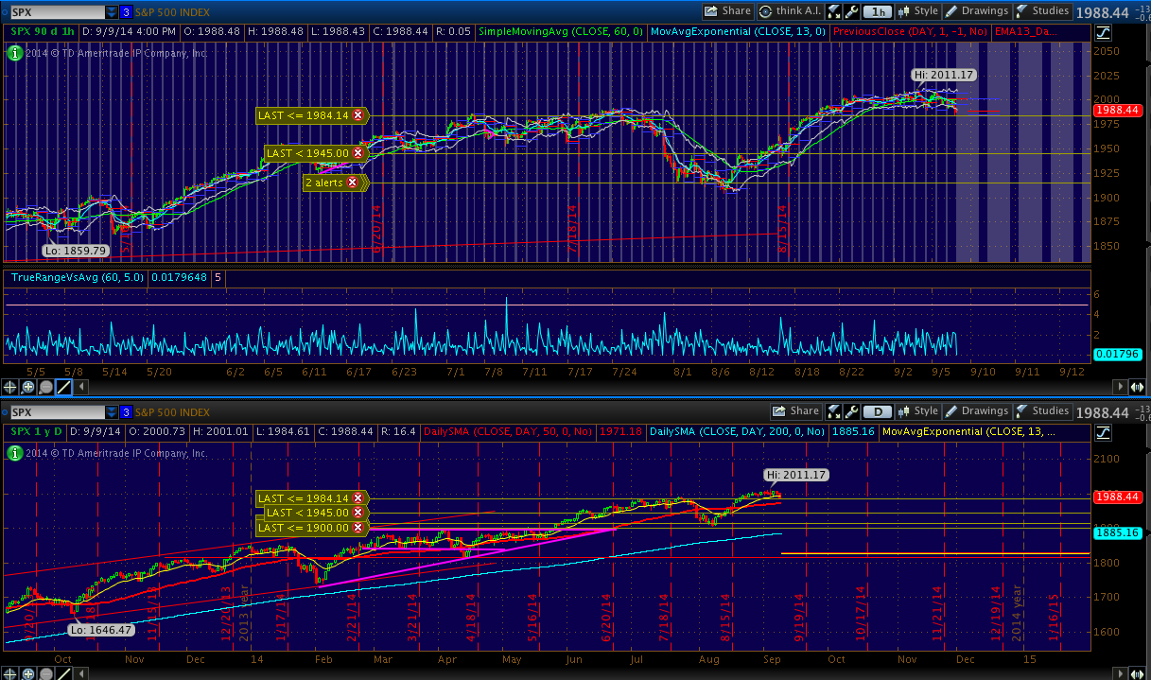Open the 1h timeframe selector
1151x680 pixels.
(879, 11)
